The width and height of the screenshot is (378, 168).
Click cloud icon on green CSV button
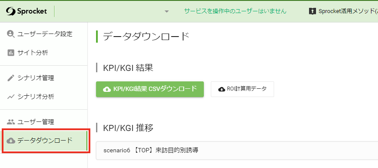click(x=107, y=89)
